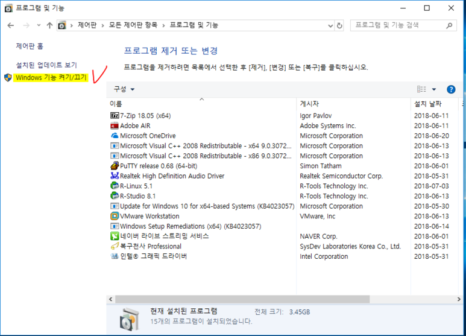Open the address bar history dropdown

[x=330, y=26]
